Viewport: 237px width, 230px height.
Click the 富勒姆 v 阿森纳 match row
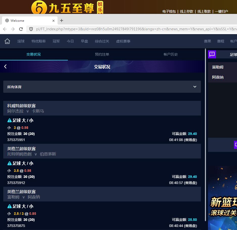(x=23, y=197)
